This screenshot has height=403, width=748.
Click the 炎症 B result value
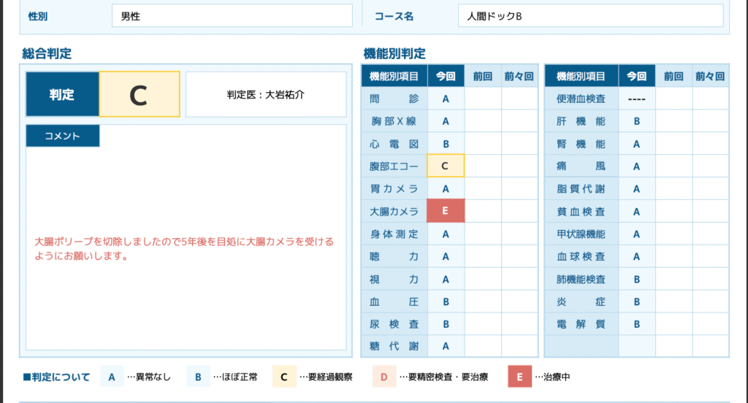pos(636,302)
